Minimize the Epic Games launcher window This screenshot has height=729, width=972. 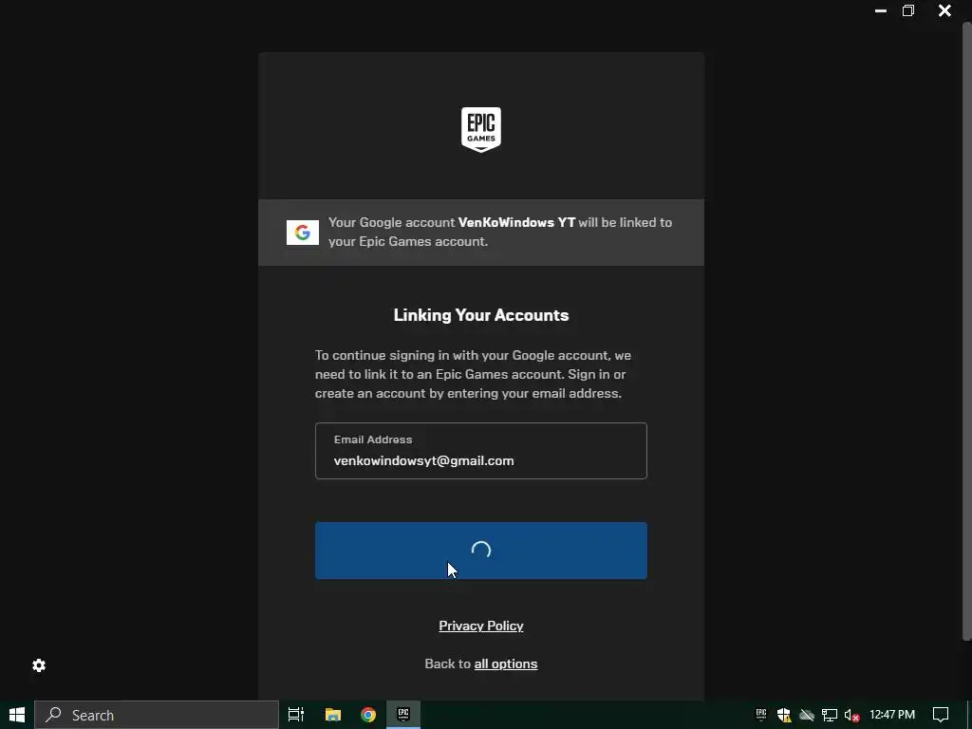[x=880, y=10]
